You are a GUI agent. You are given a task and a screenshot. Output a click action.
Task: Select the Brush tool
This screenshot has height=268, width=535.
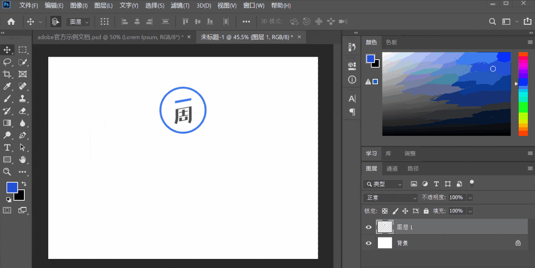(7, 99)
